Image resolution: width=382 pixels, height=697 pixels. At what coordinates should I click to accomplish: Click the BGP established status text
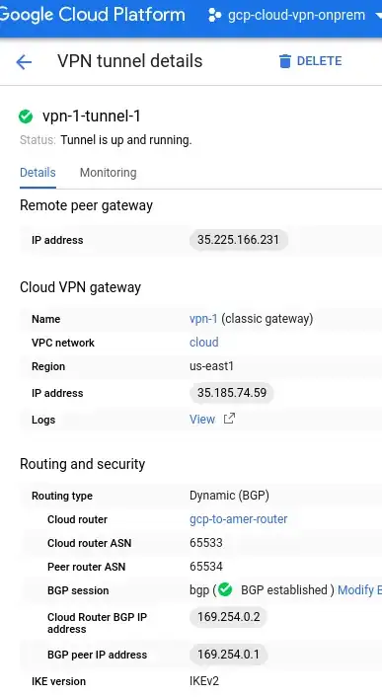tap(284, 589)
